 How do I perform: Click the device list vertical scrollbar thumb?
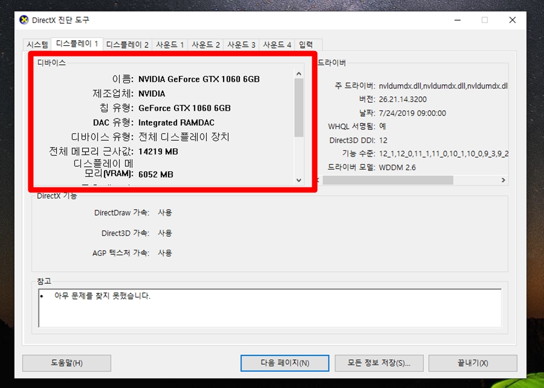point(299,108)
